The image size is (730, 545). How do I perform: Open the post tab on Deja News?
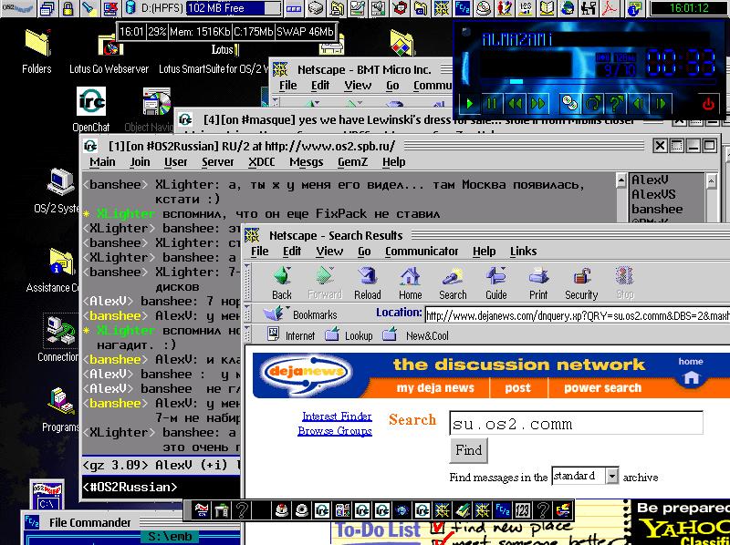(x=517, y=388)
